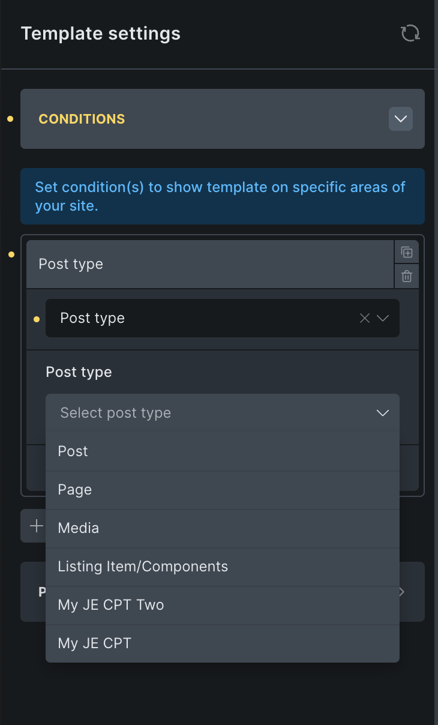This screenshot has width=438, height=725.
Task: Choose My JE CPT Two option
Action: pyautogui.click(x=111, y=605)
